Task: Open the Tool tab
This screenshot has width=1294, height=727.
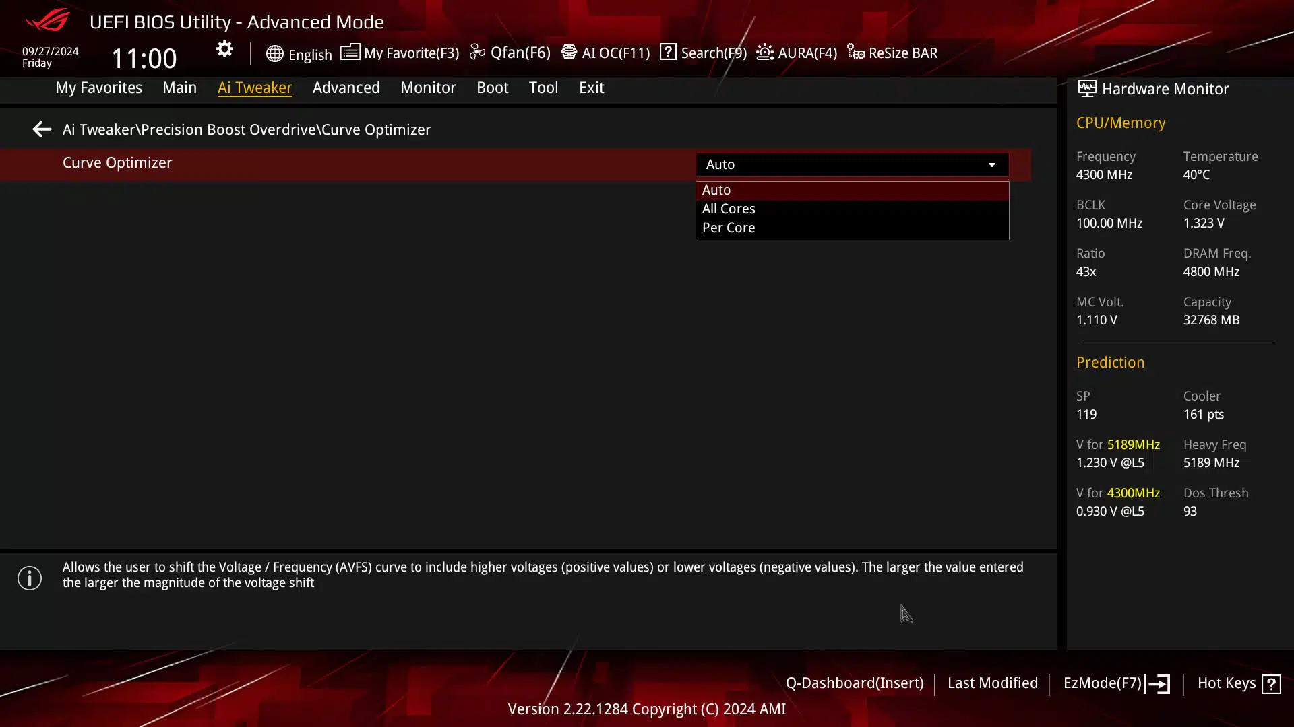Action: click(x=543, y=88)
